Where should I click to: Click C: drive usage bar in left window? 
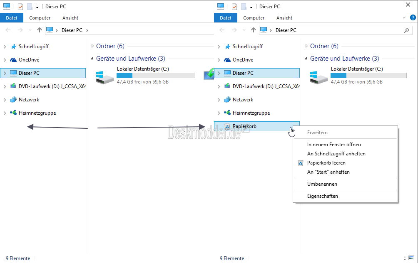[156, 76]
